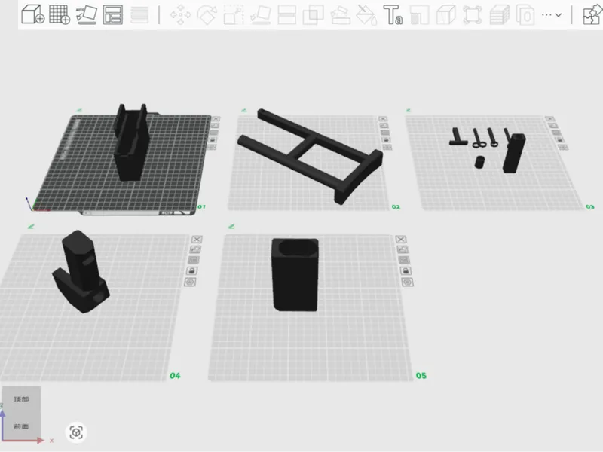The height and width of the screenshot is (452, 603).
Task: Toggle the lock on plate 05
Action: coord(406,271)
